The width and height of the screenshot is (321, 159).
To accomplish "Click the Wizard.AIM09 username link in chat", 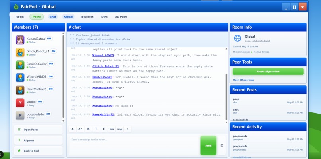I will 103,55.
